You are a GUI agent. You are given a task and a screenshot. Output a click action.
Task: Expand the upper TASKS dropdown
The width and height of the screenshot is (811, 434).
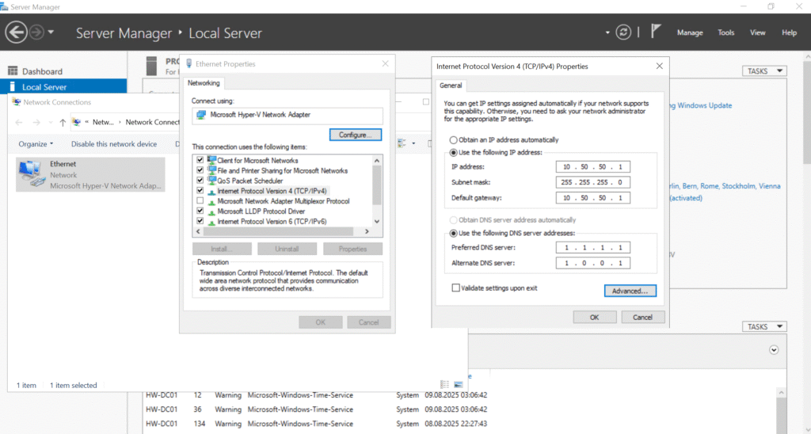coord(764,71)
